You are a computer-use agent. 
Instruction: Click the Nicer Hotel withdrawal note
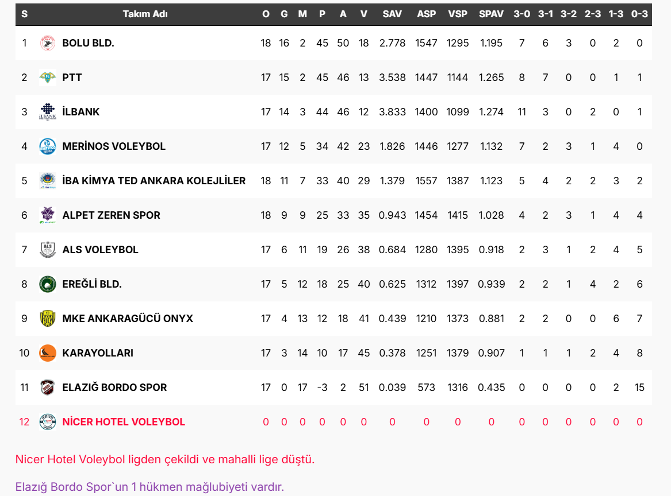pos(165,460)
